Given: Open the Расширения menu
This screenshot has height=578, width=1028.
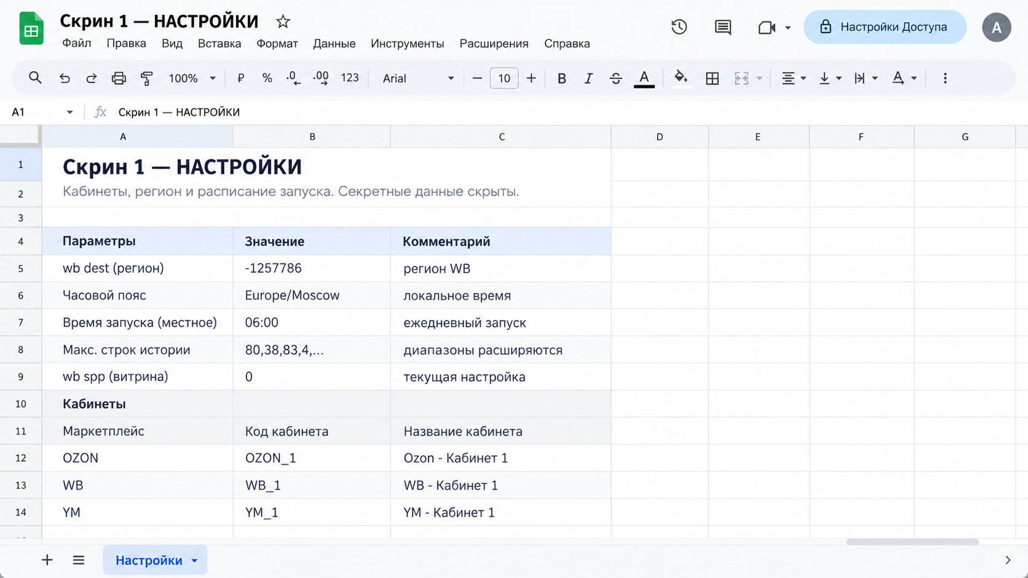Looking at the screenshot, I should pyautogui.click(x=494, y=43).
